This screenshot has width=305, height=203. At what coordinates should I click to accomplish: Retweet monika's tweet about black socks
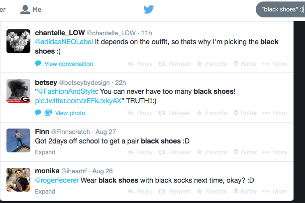(x=174, y=191)
